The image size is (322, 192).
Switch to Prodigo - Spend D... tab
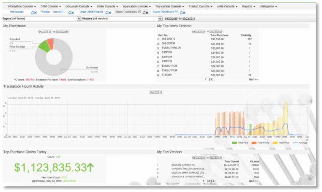pyautogui.click(x=53, y=12)
